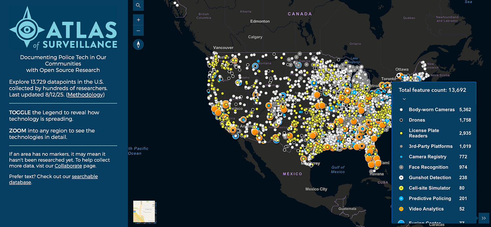
Task: Click the Predictive Policing blue ring symbol
Action: tap(401, 198)
